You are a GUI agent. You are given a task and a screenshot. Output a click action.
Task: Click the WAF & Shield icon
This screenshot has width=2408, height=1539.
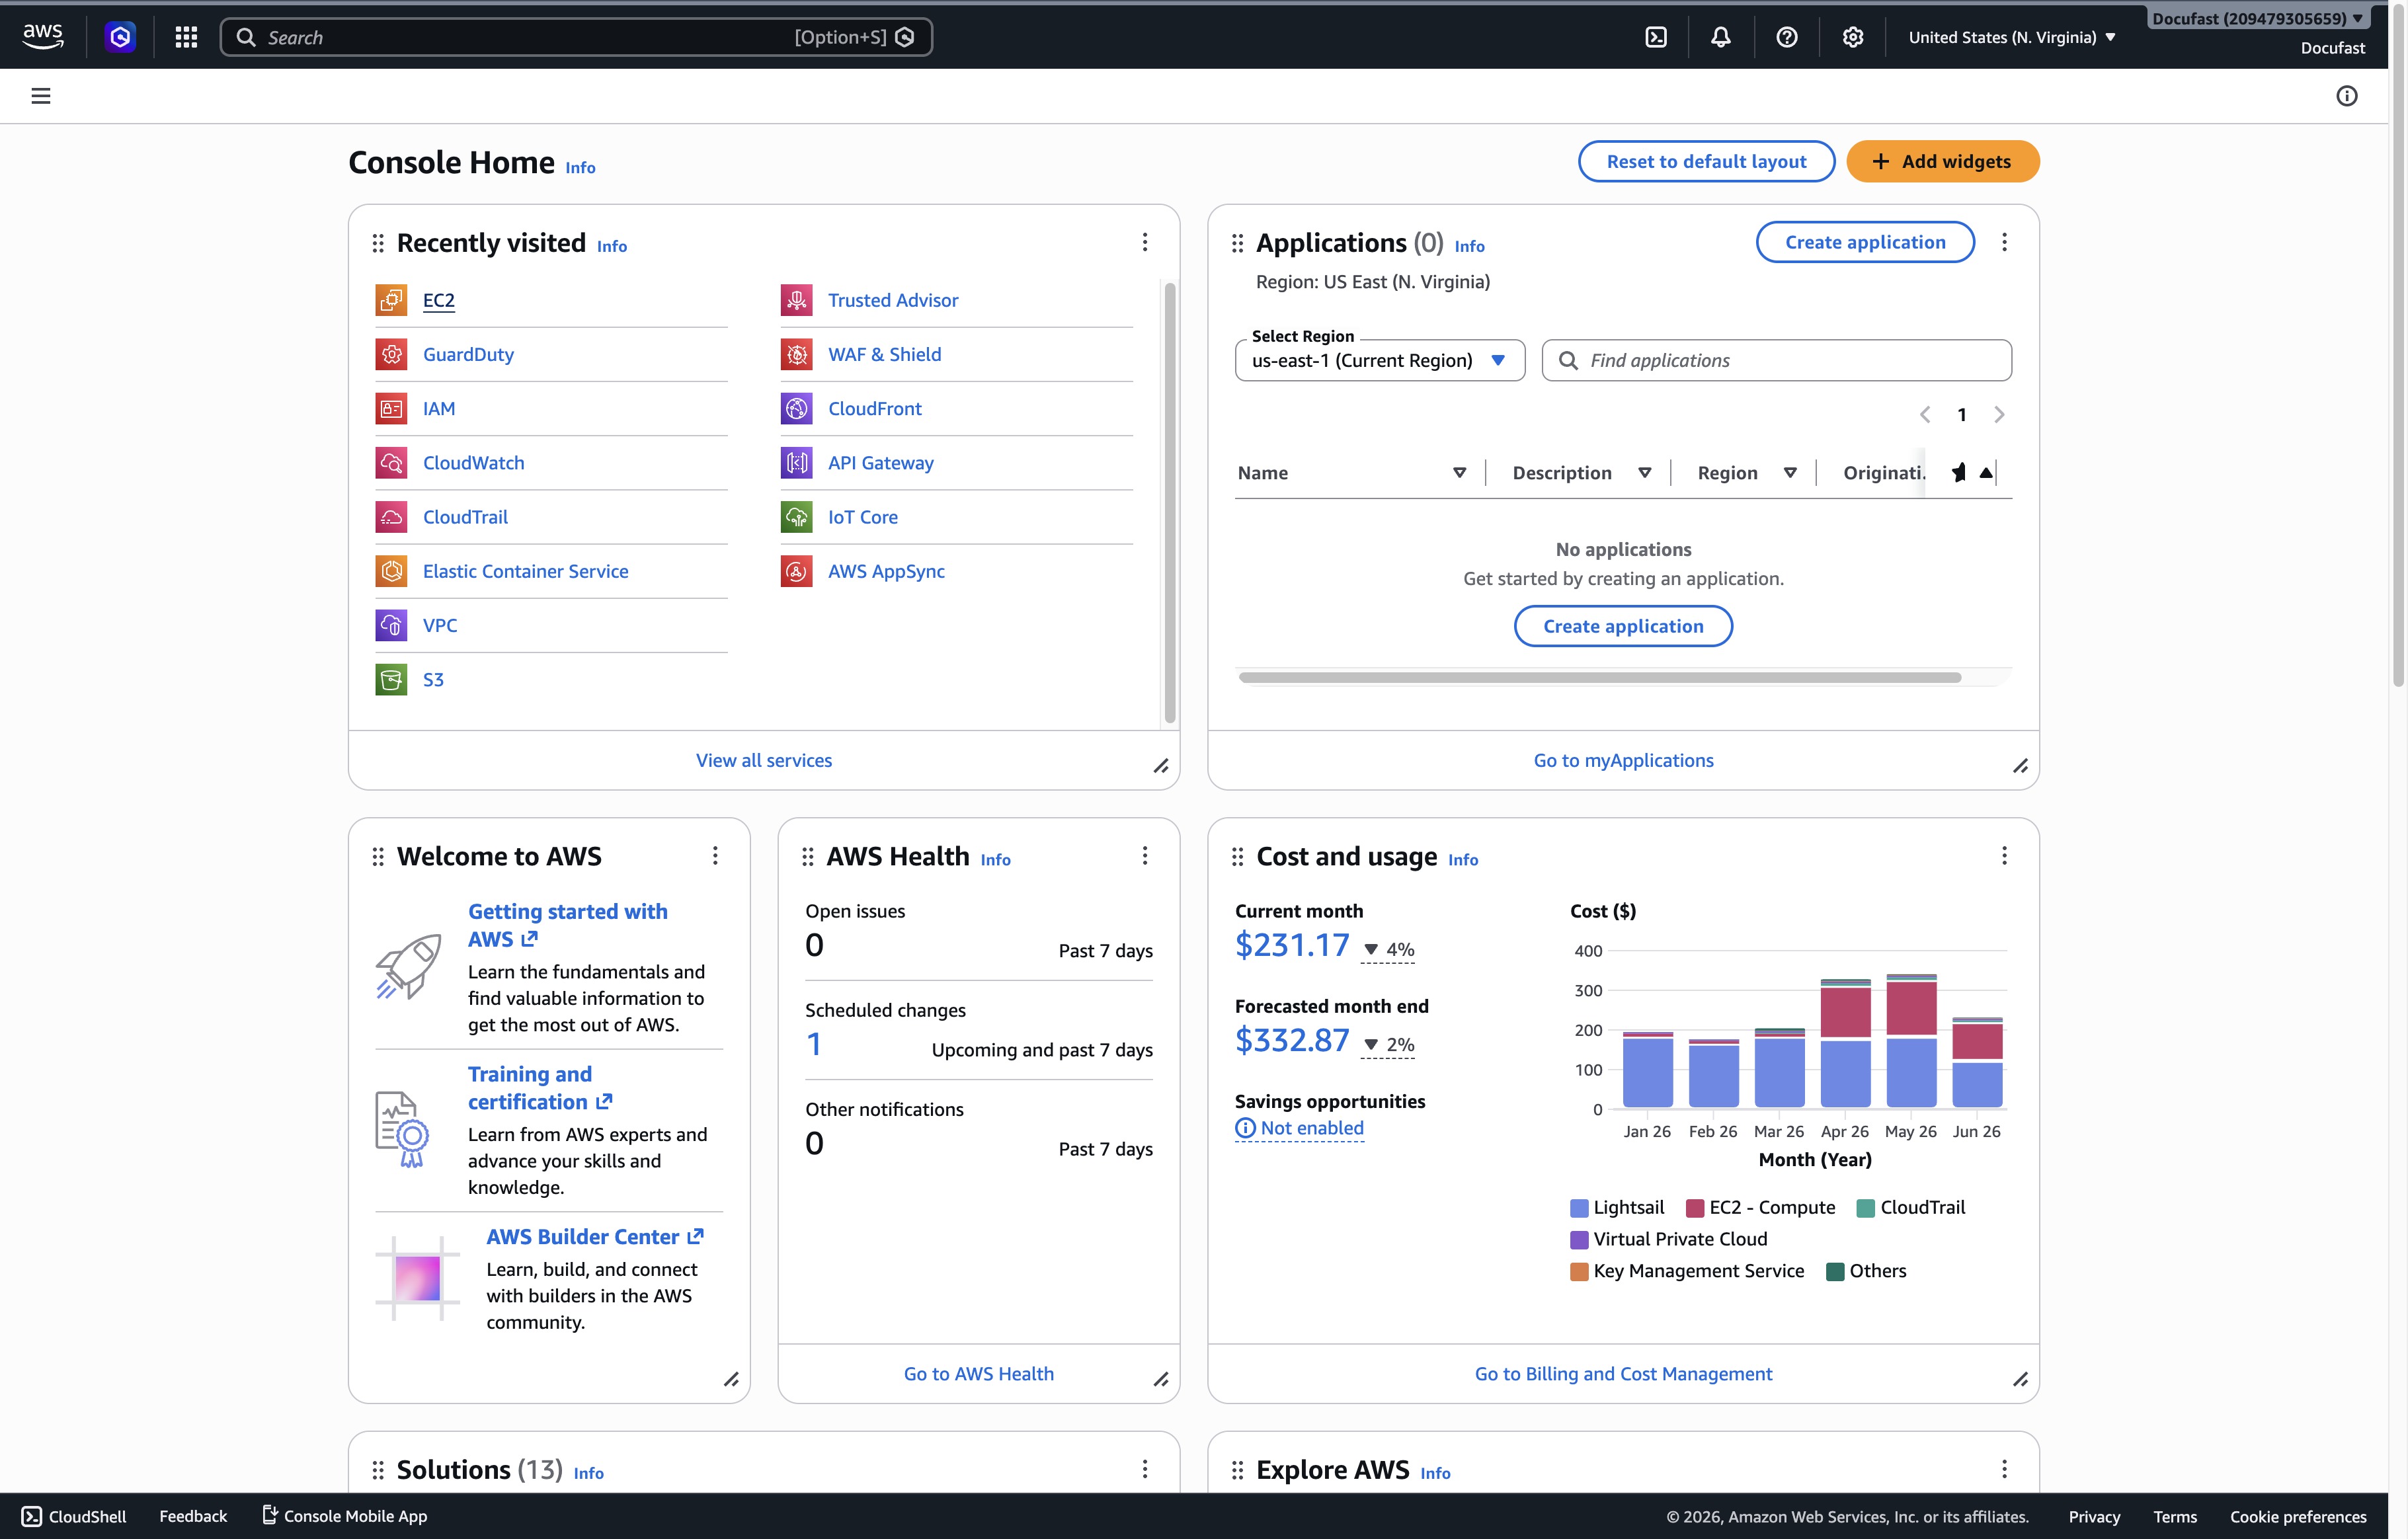pos(796,354)
